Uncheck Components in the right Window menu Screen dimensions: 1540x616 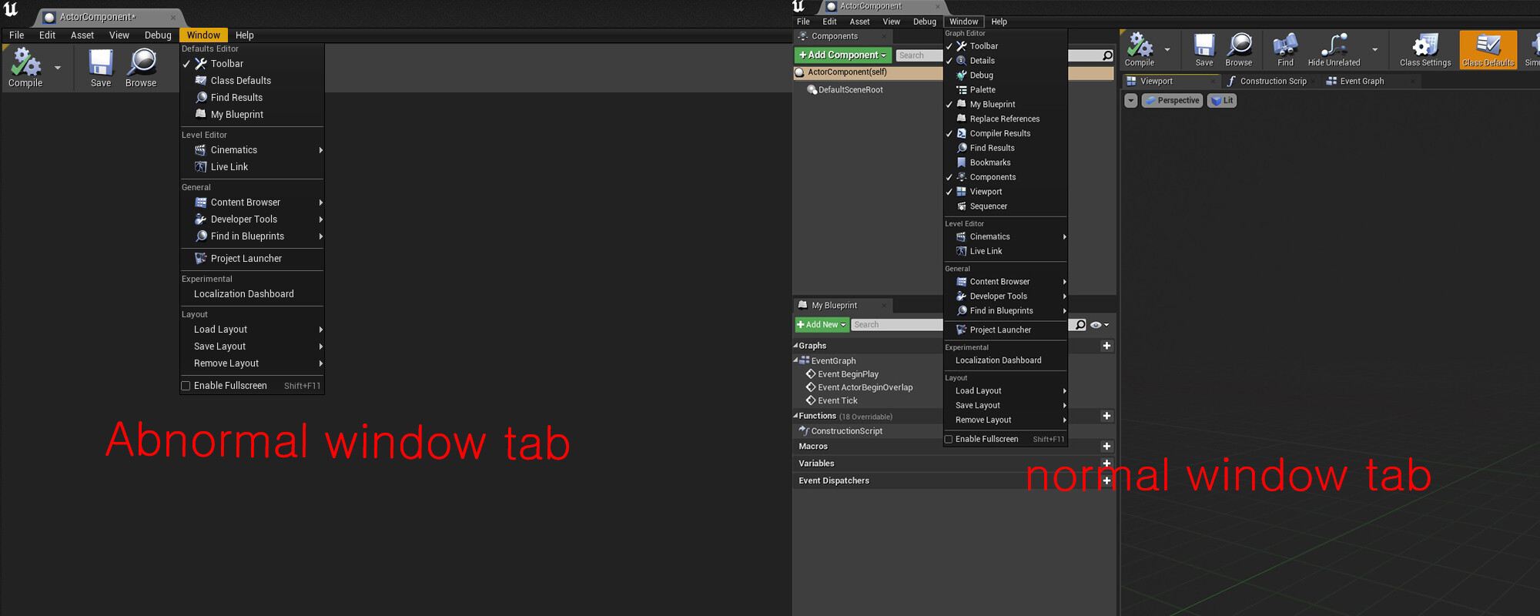(1006, 177)
